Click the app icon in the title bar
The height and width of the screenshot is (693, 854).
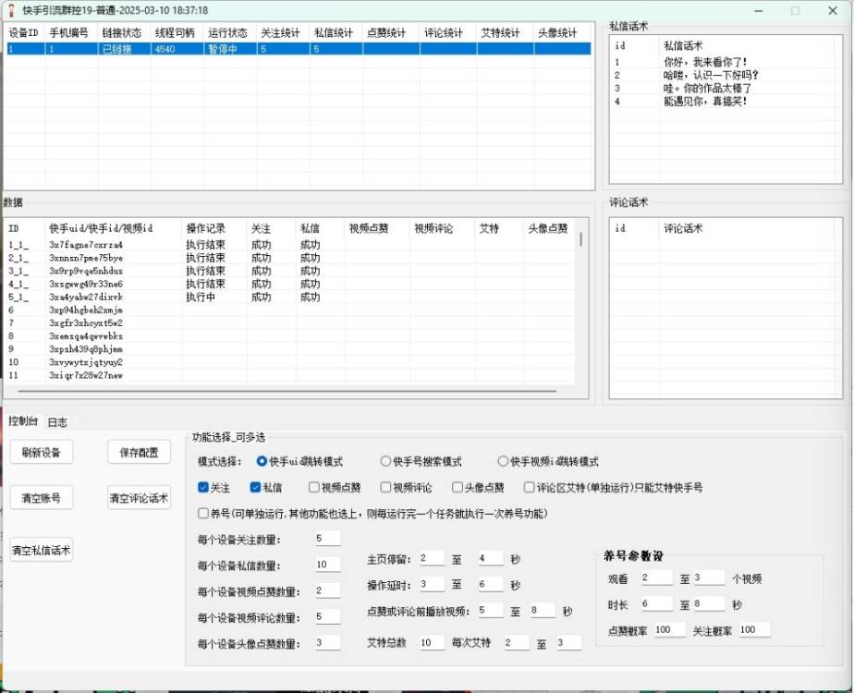pyautogui.click(x=9, y=9)
